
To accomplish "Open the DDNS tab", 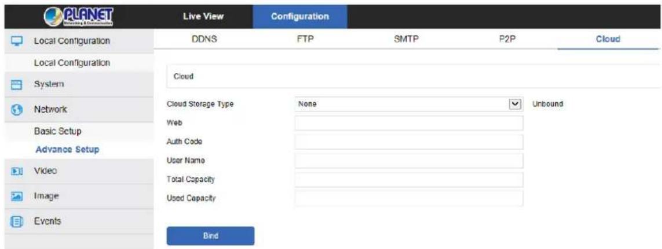I will 204,39.
